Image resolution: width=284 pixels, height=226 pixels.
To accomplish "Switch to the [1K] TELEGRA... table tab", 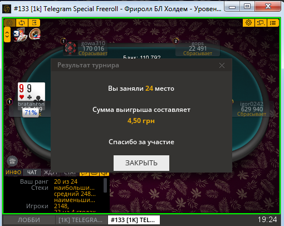I will pyautogui.click(x=81, y=220).
